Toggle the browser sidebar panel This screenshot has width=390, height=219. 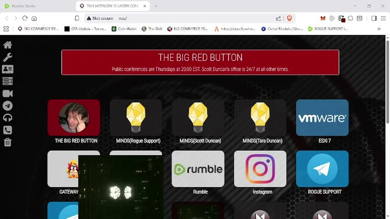[374, 18]
